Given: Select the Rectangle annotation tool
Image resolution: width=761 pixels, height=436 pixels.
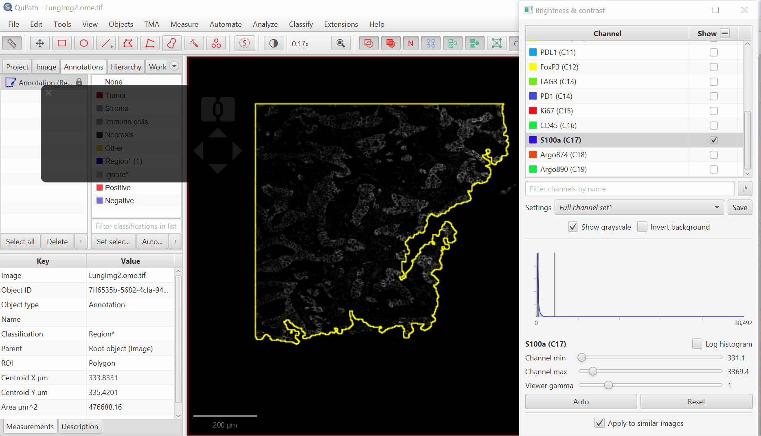Looking at the screenshot, I should click(x=62, y=43).
